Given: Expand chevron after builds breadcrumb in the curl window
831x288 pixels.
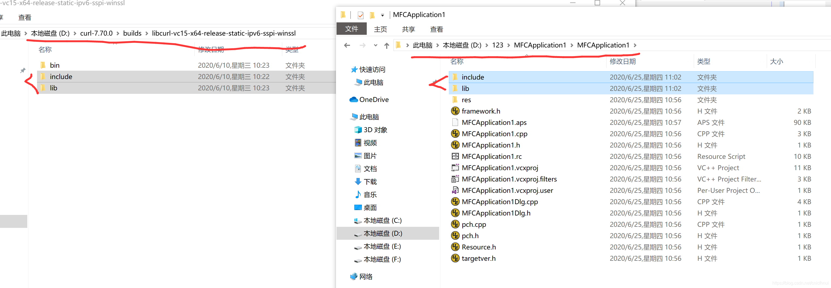Looking at the screenshot, I should click(x=147, y=33).
